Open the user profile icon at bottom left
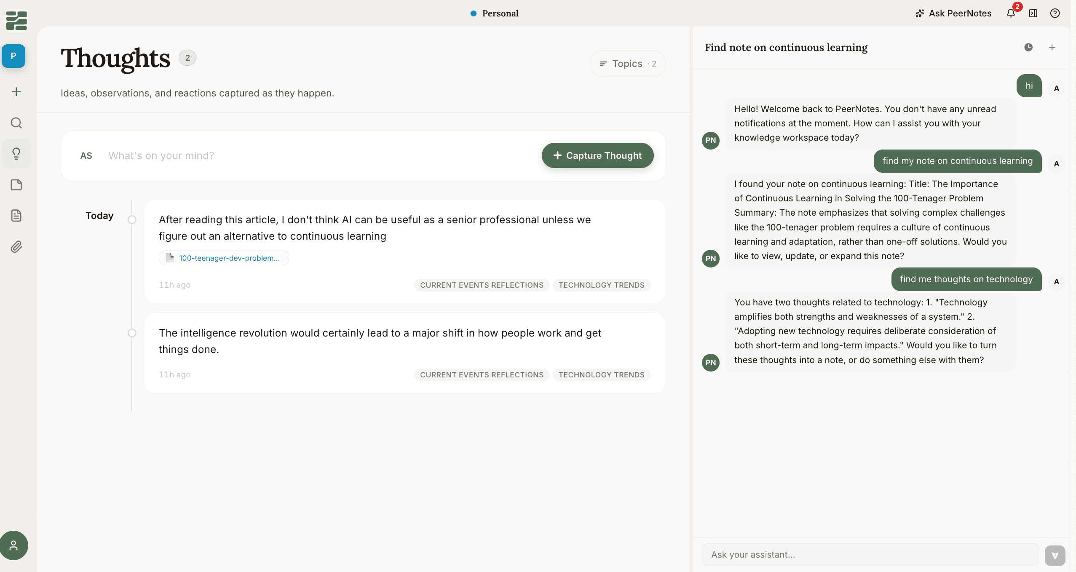The width and height of the screenshot is (1076, 572). pos(14,545)
